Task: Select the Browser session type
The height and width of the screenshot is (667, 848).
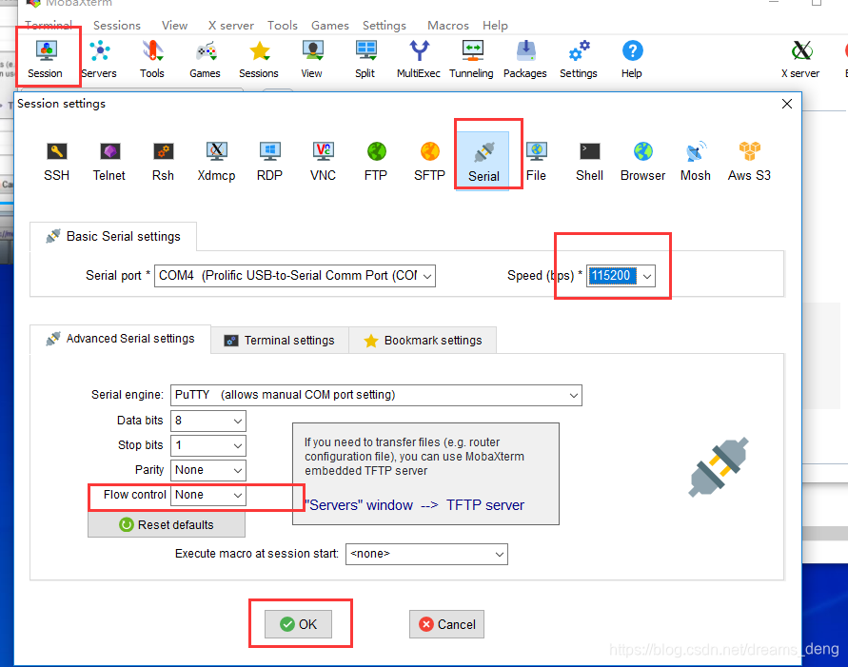Action: [x=643, y=162]
